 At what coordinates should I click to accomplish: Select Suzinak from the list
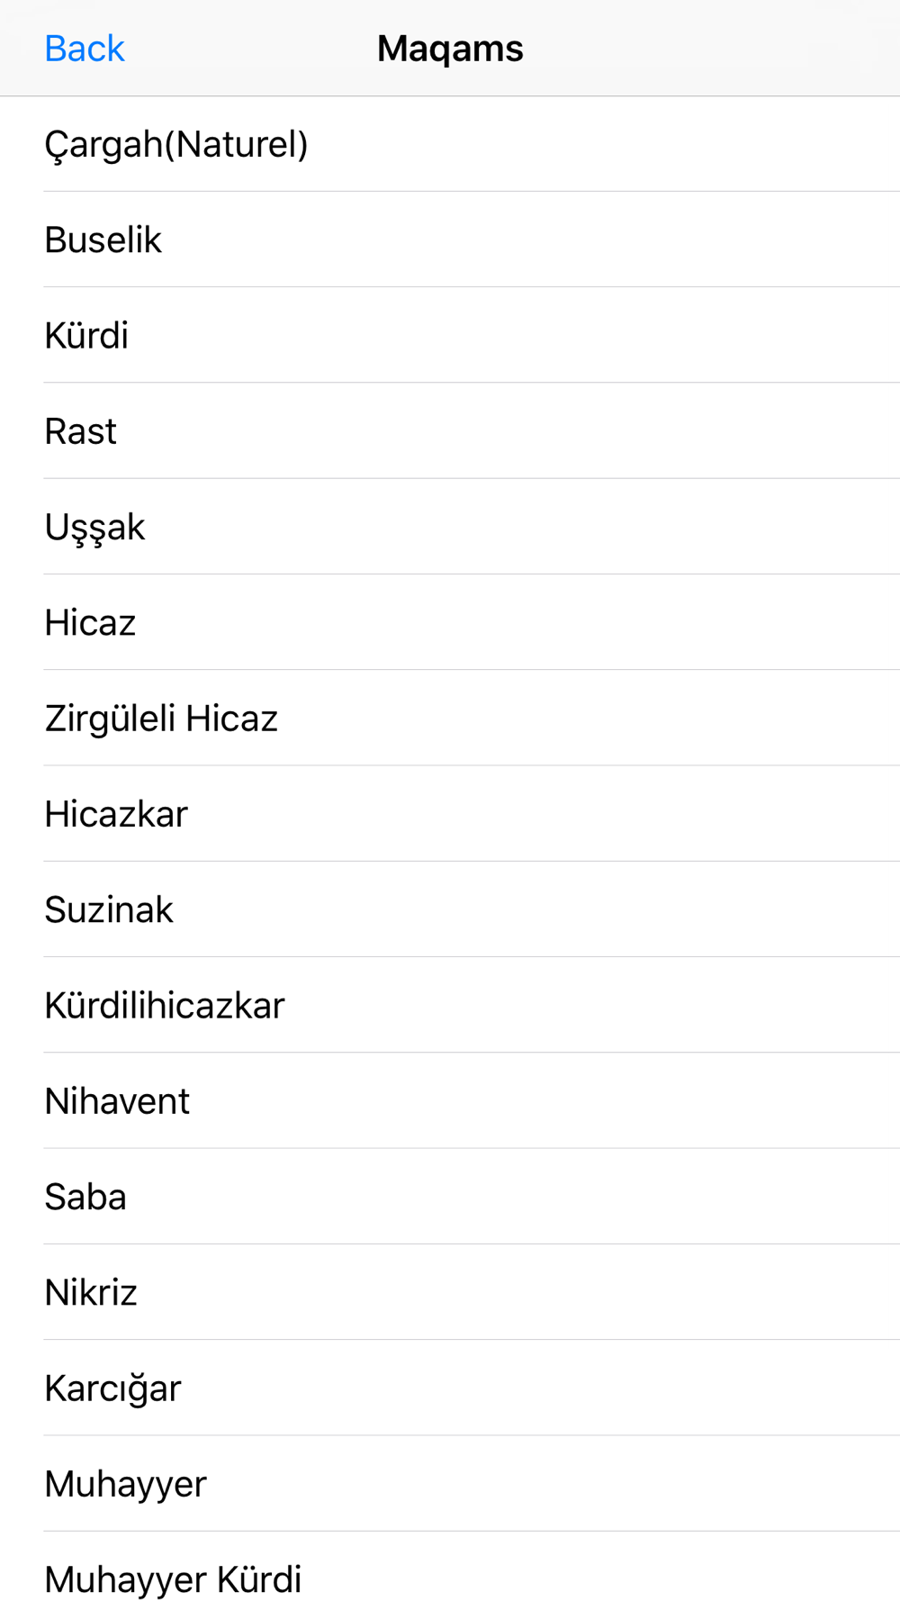pyautogui.click(x=450, y=909)
